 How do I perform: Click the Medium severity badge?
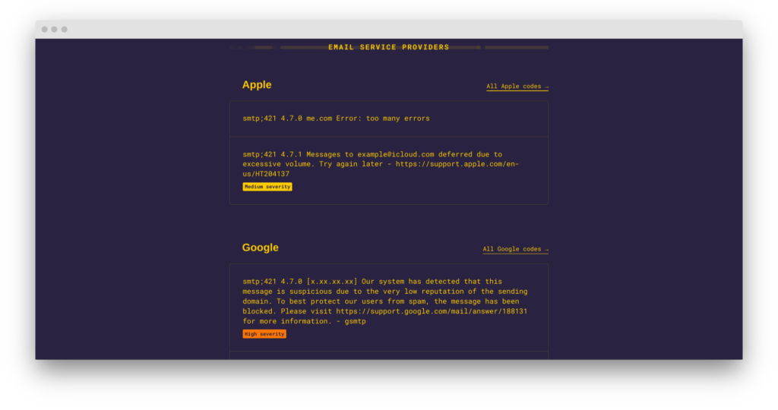pos(267,187)
